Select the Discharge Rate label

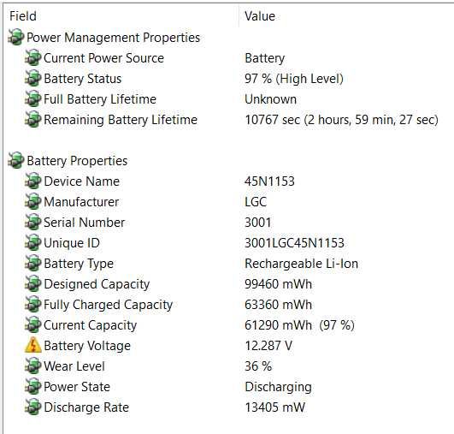point(86,407)
